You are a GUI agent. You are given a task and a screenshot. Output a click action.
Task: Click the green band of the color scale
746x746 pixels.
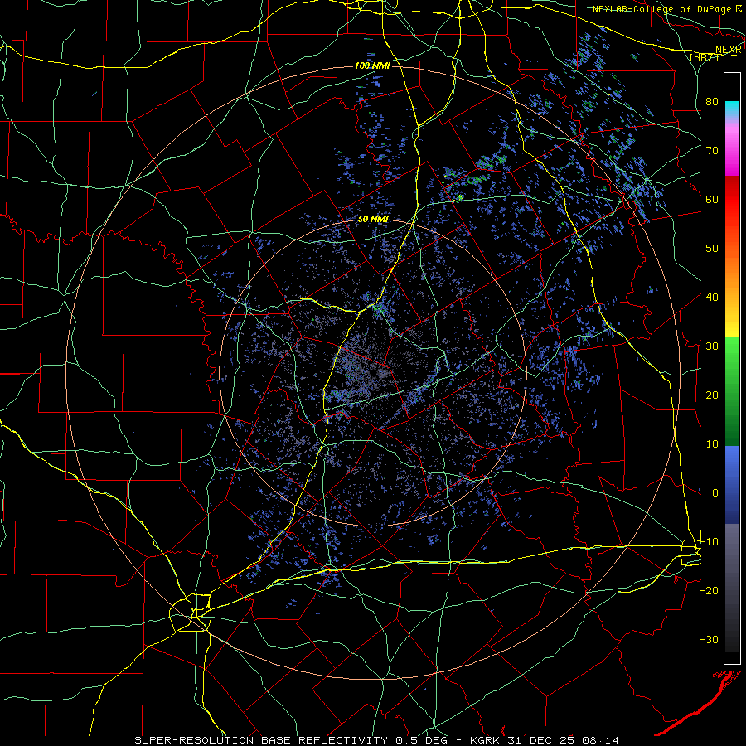pyautogui.click(x=732, y=391)
